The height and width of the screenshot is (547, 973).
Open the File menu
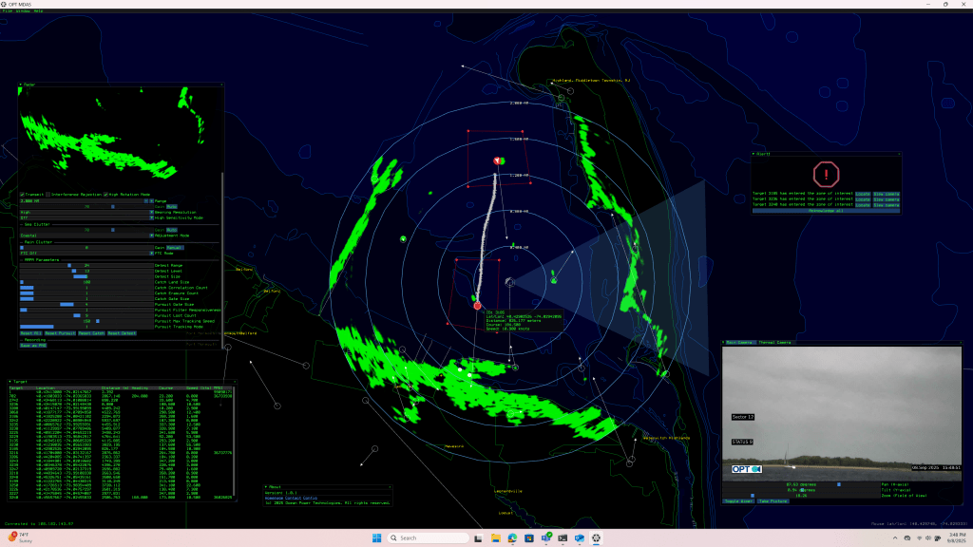pyautogui.click(x=6, y=11)
